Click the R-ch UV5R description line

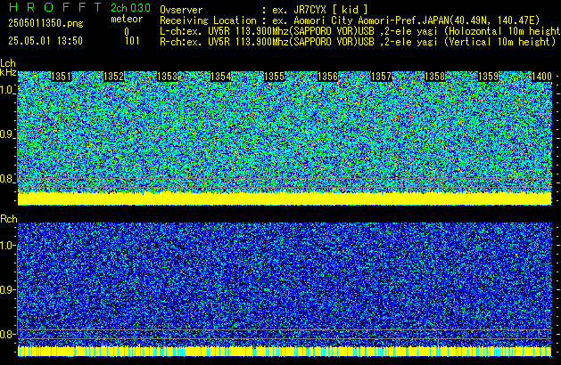coord(358,42)
